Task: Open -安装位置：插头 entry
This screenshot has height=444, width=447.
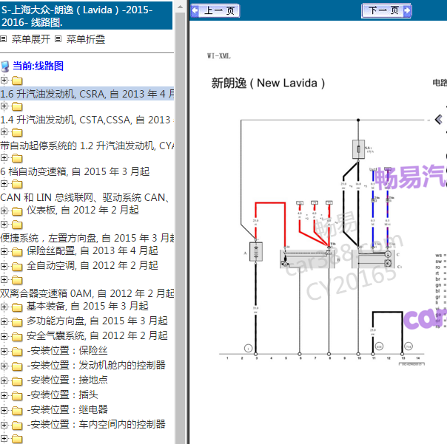Action: coord(62,395)
